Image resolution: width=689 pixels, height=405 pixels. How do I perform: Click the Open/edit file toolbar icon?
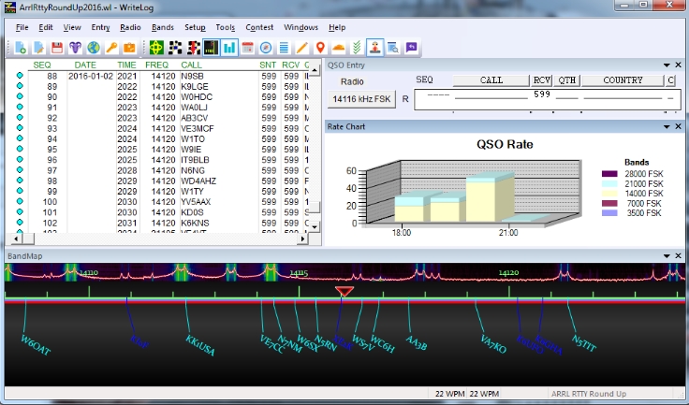coord(38,48)
